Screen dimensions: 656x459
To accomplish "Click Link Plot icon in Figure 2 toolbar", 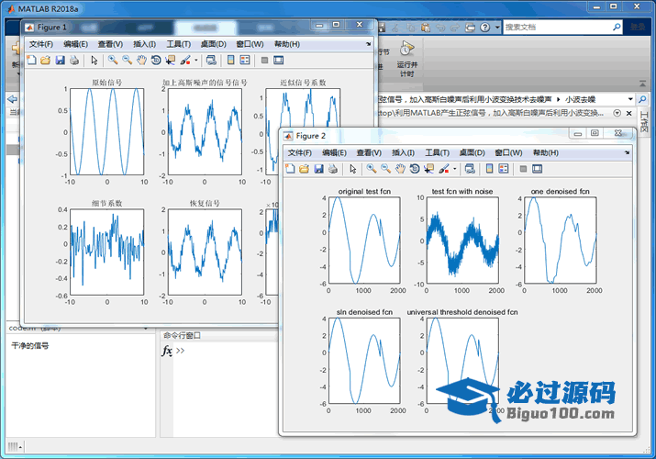I will [x=470, y=169].
